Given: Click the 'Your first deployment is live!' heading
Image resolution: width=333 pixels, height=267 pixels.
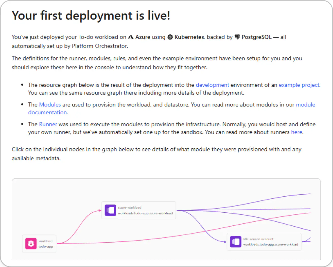Looking at the screenshot, I should click(91, 15).
